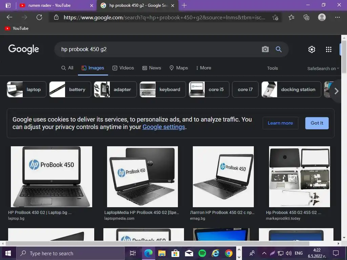Image resolution: width=347 pixels, height=260 pixels.
Task: Click the vertical page scrollbar thumb
Action: coord(344,57)
